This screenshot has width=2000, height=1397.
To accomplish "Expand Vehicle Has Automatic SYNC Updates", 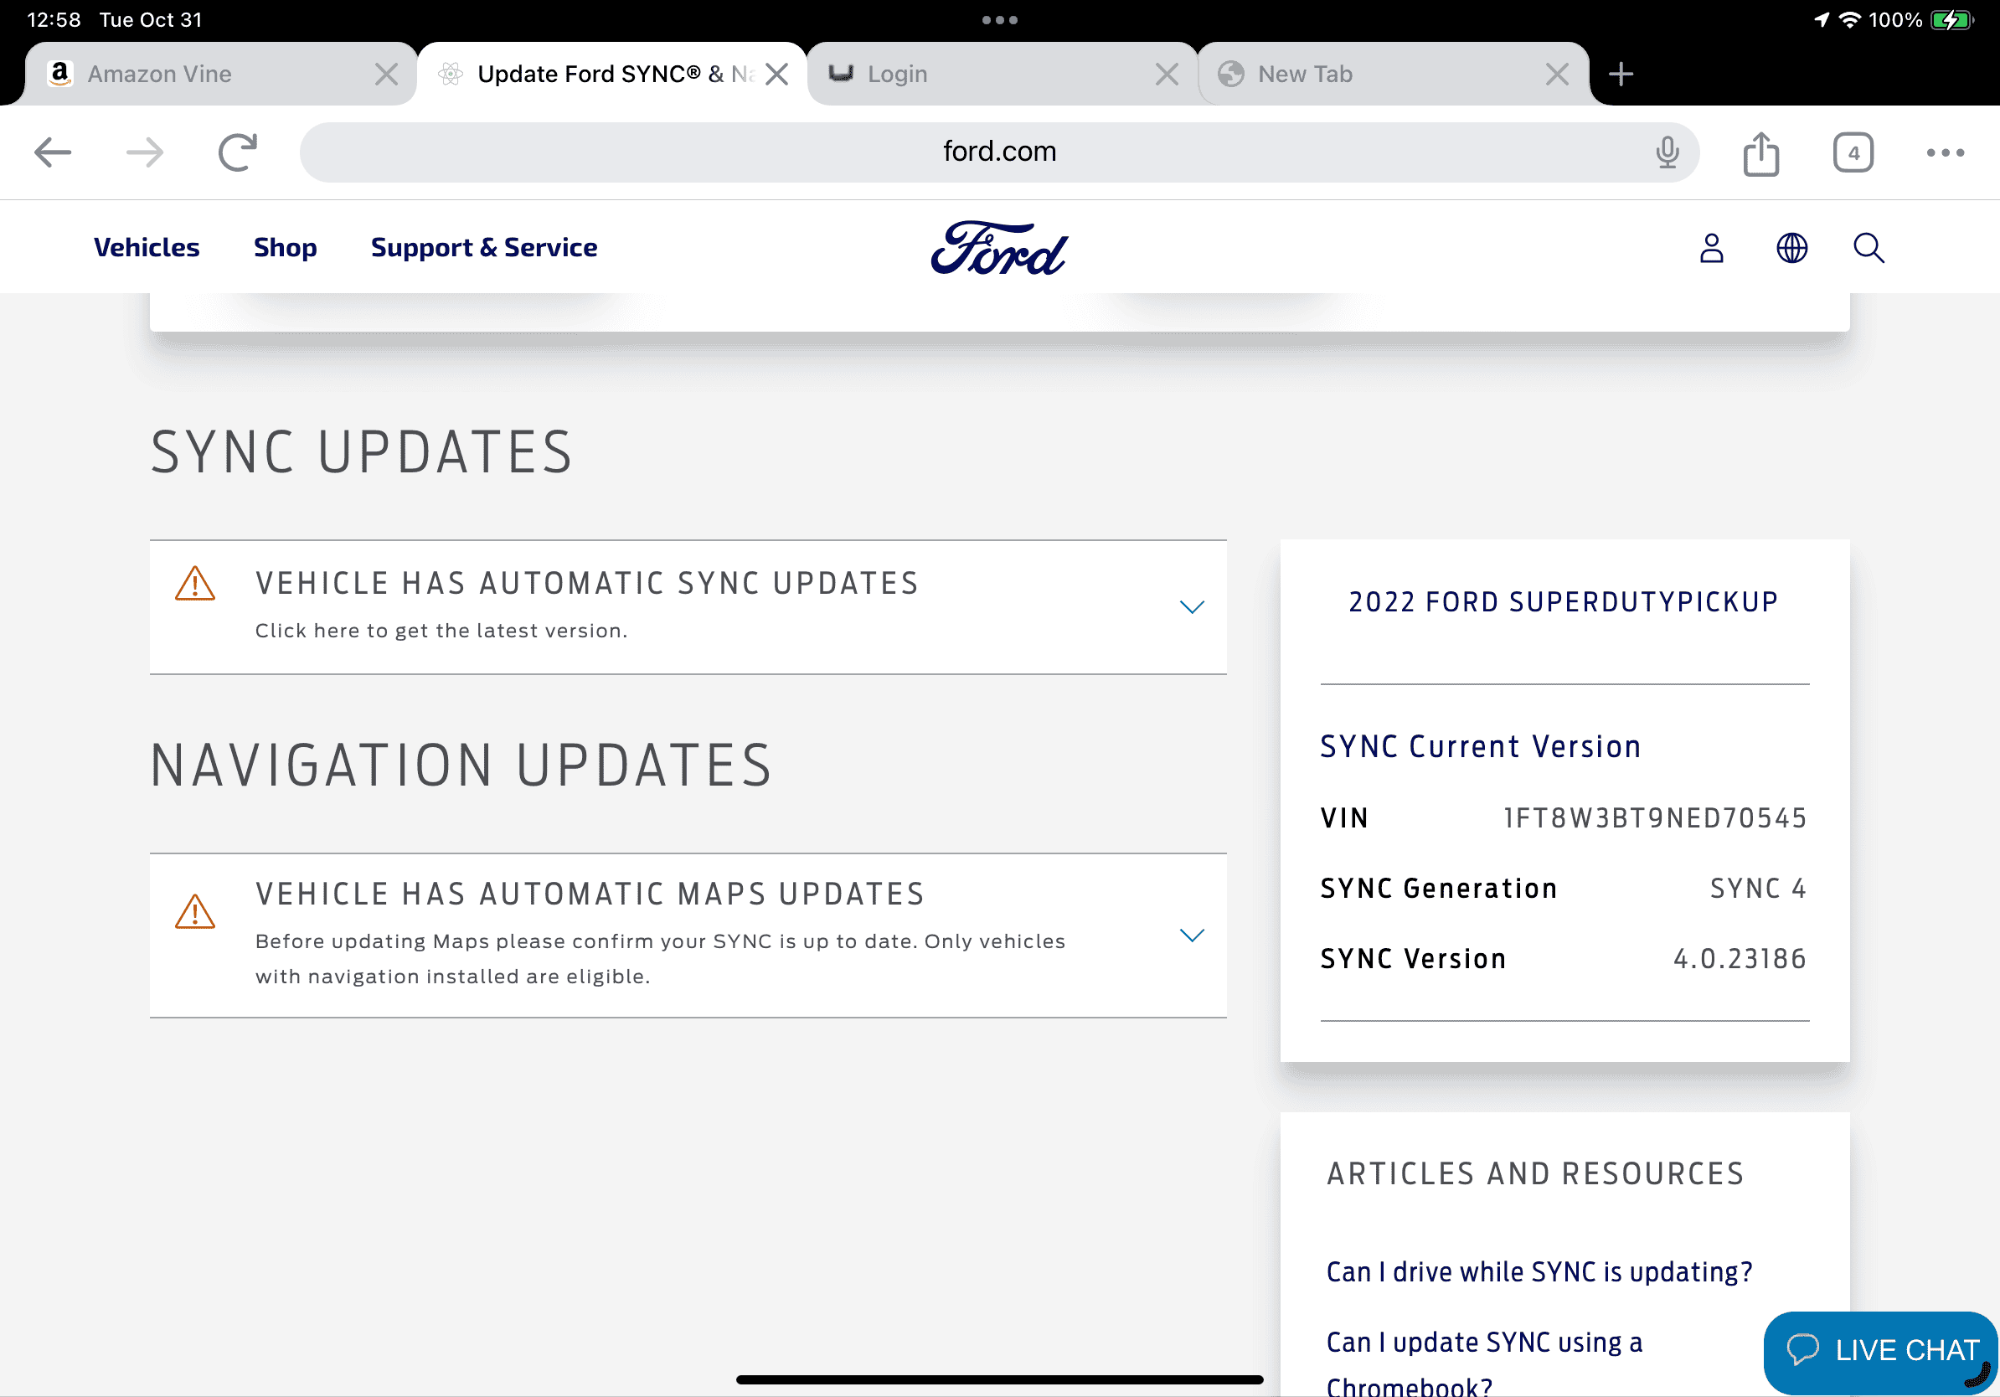I will click(1191, 606).
